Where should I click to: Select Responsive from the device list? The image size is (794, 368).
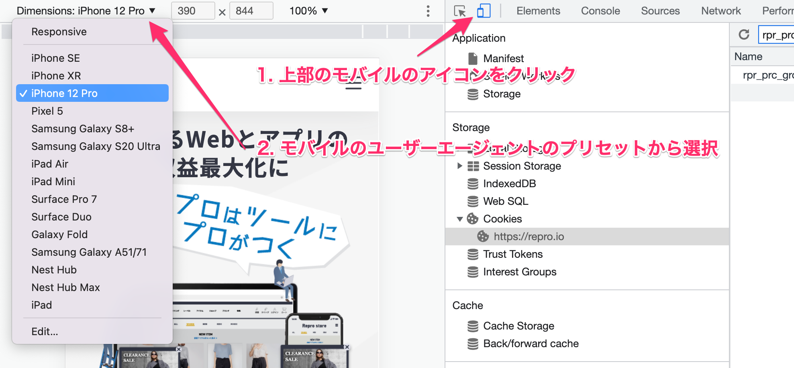tap(92, 32)
